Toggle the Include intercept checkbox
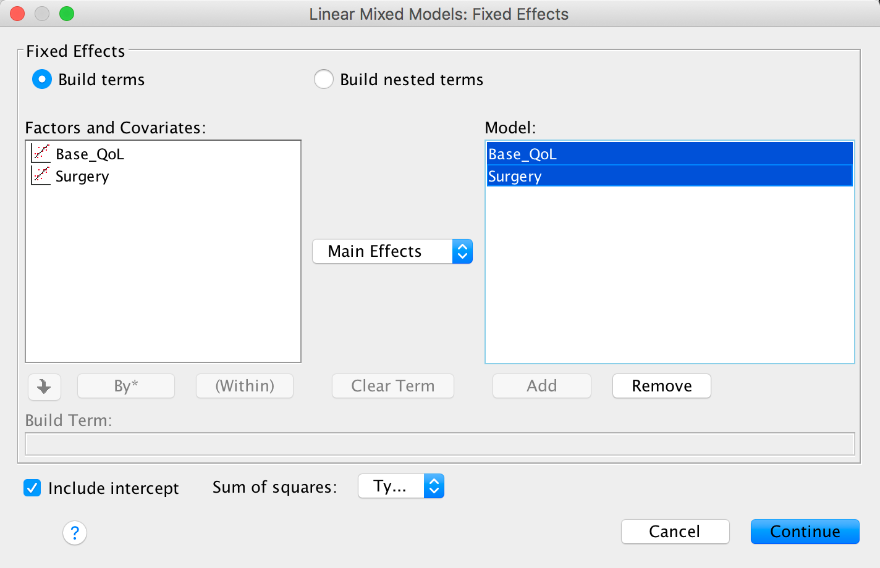The image size is (880, 568). point(32,488)
